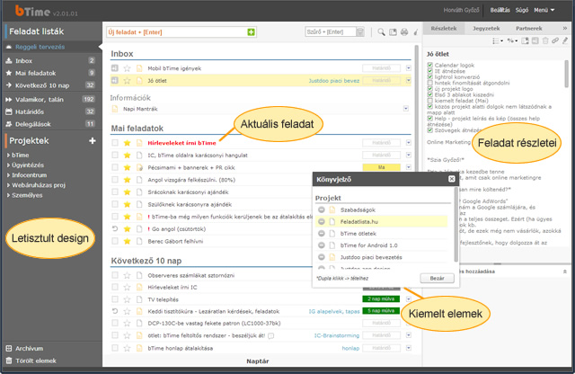Expand the bTime project tree
This screenshot has height=374, width=575.
(x=8, y=156)
